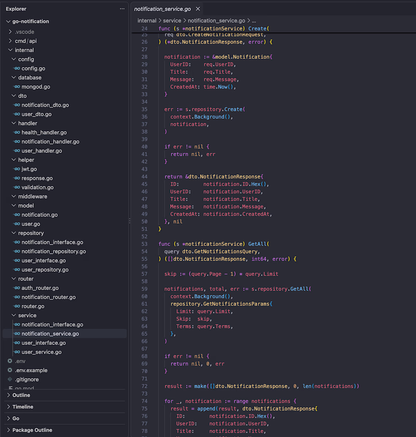
Task: Click Go icon beside validation.go
Action: click(x=17, y=187)
